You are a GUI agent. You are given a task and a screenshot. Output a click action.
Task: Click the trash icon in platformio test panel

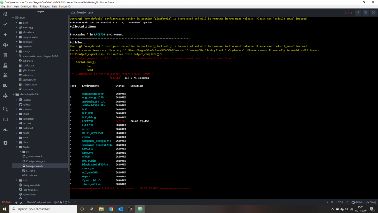366,12
